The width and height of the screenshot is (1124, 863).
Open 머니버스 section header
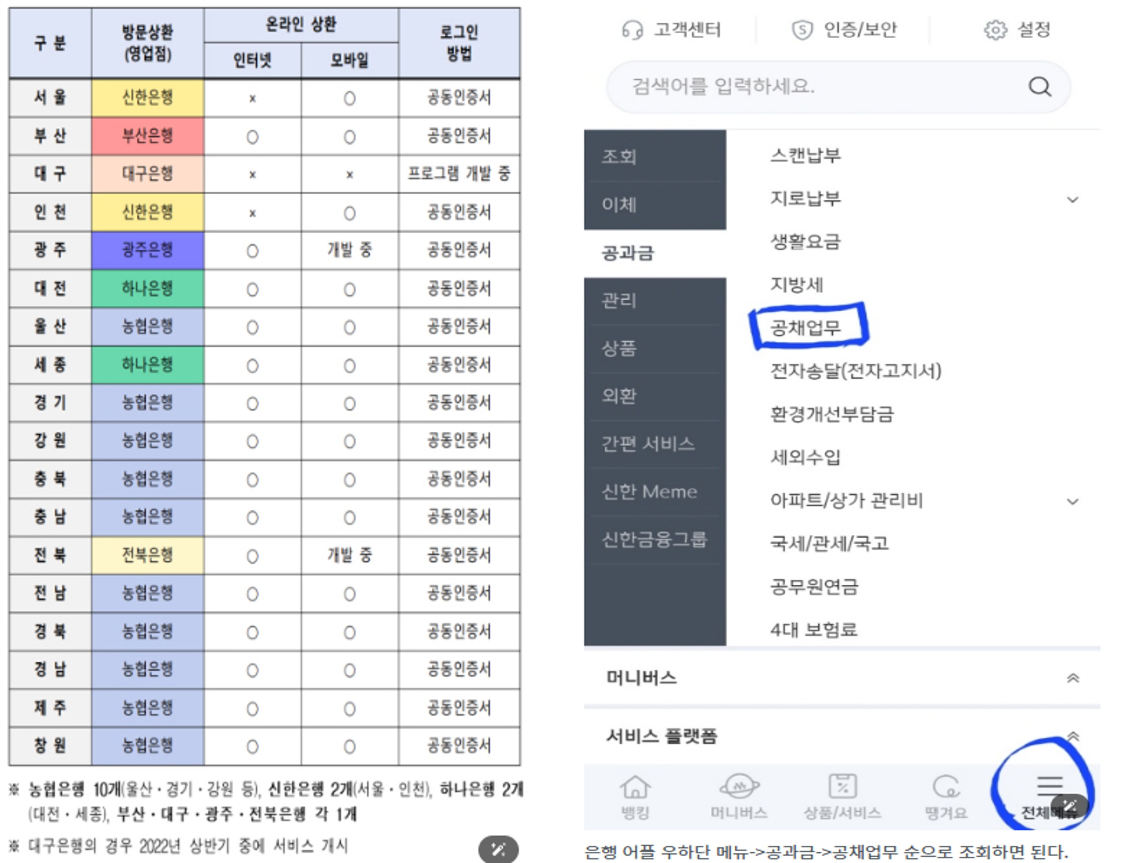[x=842, y=678]
